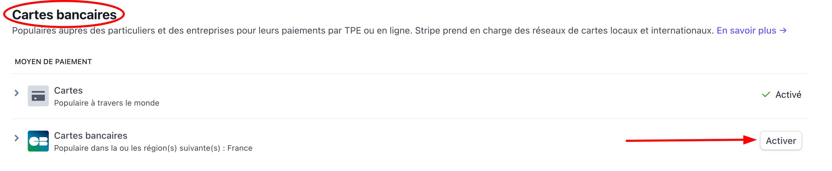Click the "Activé" status label
832x171 pixels.
pos(788,95)
